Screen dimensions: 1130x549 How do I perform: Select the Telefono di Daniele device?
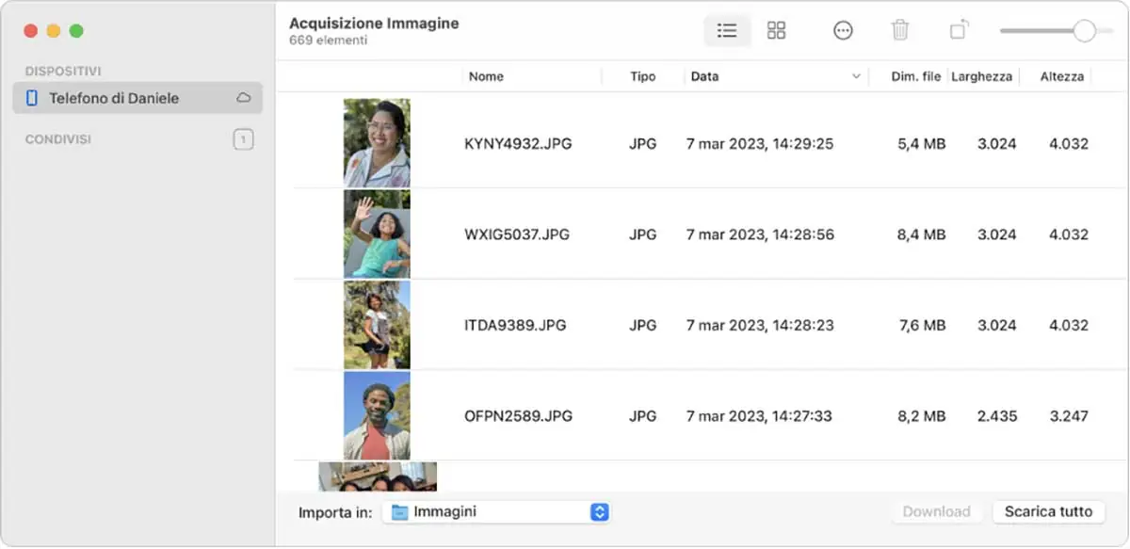113,97
